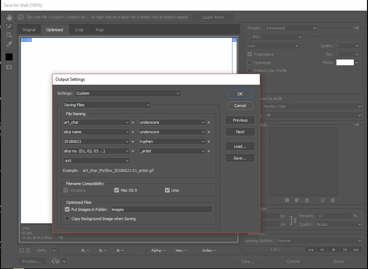Screen dimensions: 368x269
Task: Switch to the Original tab
Action: click(29, 30)
